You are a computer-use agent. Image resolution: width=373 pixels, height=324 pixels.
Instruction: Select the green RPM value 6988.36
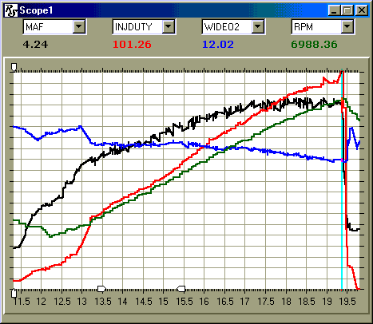tap(314, 44)
